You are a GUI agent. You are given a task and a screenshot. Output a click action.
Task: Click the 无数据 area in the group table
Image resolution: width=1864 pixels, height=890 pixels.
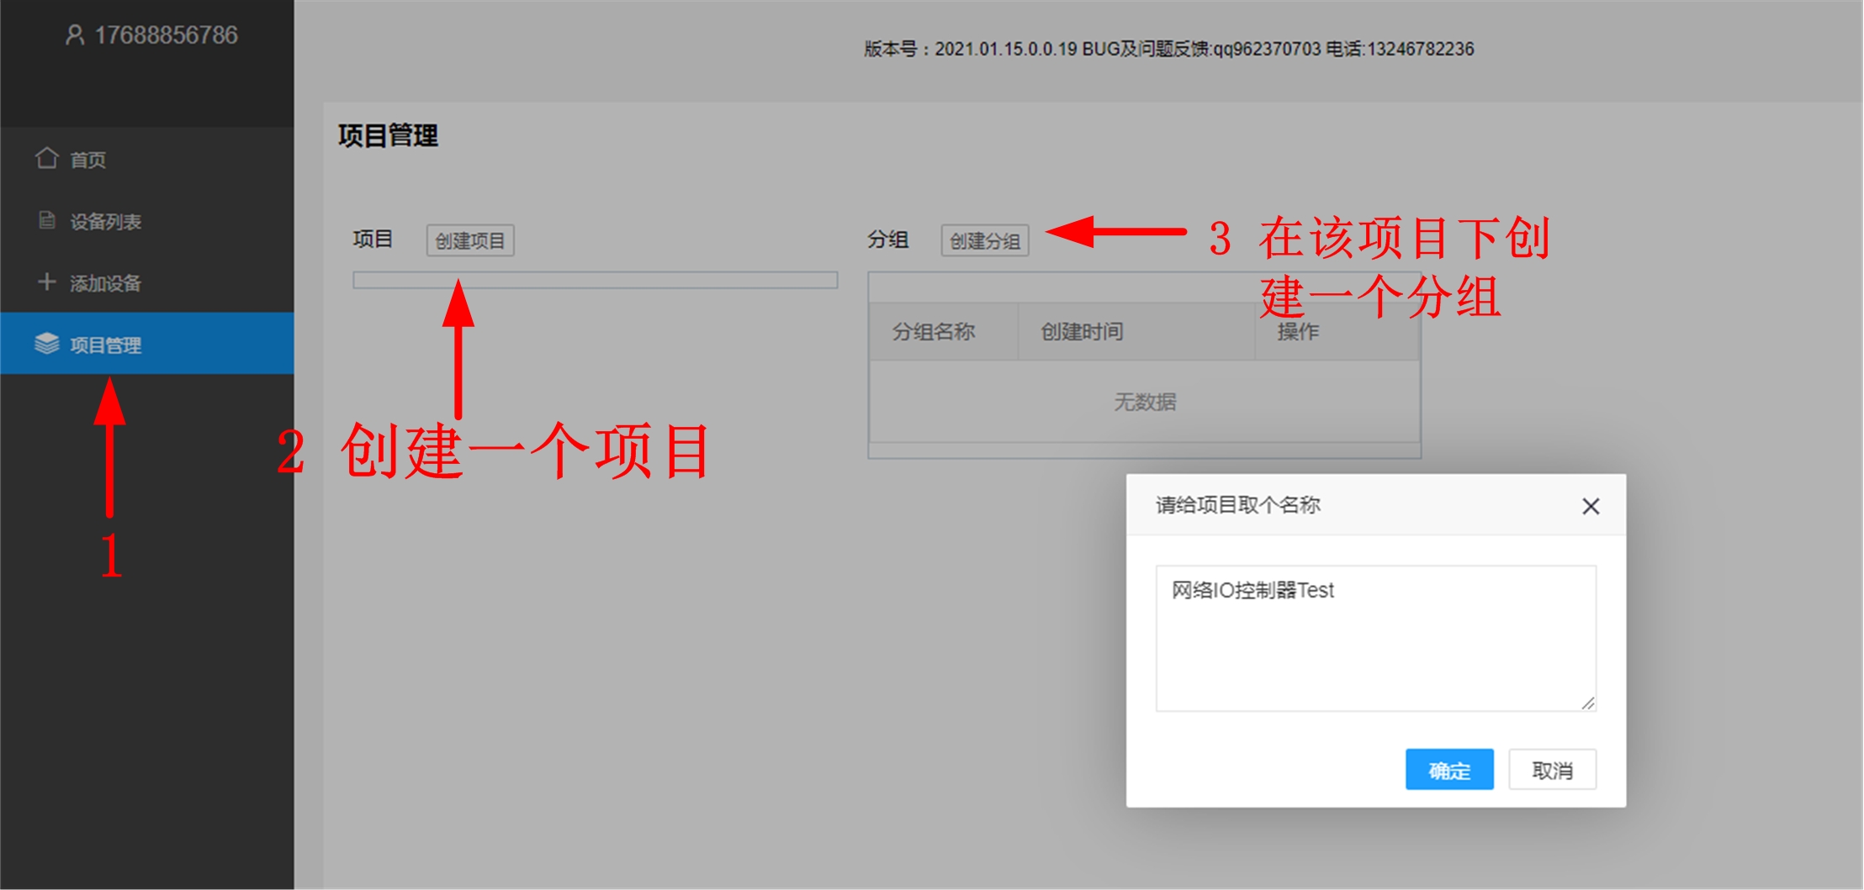1145,402
